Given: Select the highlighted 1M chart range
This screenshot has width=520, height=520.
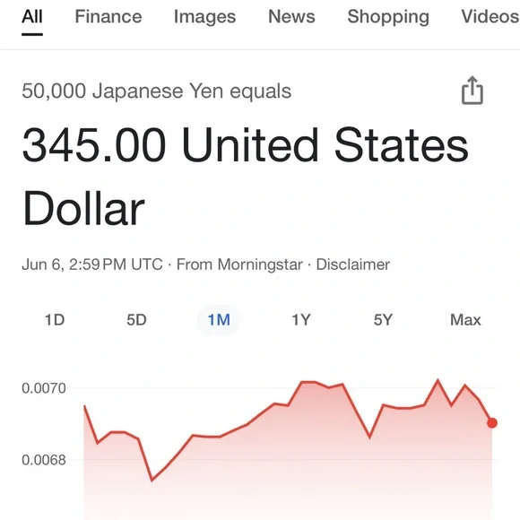Looking at the screenshot, I should tap(219, 320).
